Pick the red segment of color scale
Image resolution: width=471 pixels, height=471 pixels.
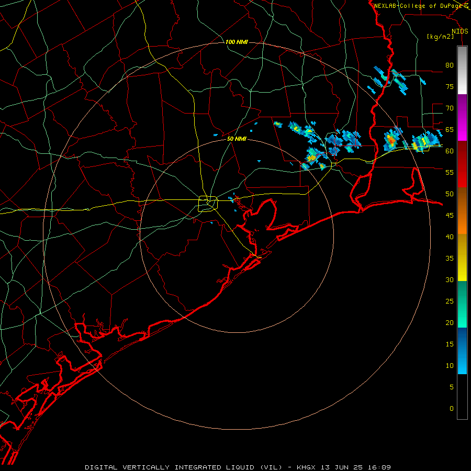point(462,164)
